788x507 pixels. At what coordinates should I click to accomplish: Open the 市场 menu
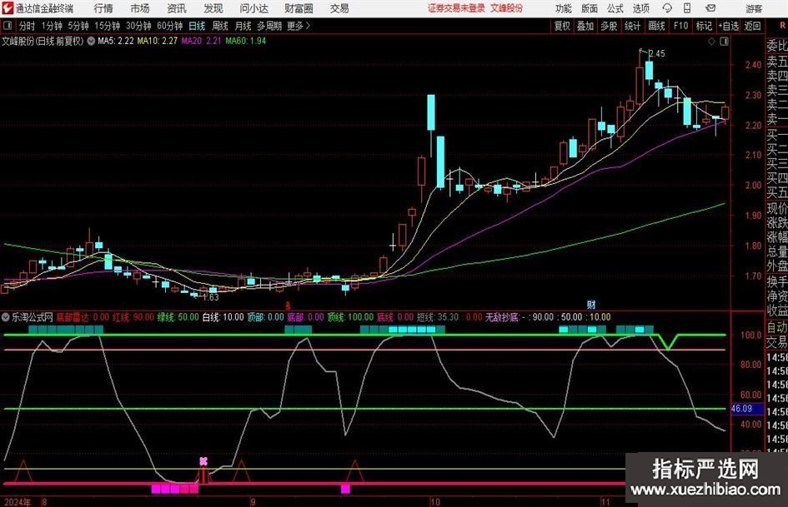point(140,8)
